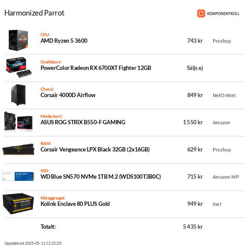Open the NetOnNet store link
The image size is (249, 249).
[224, 95]
